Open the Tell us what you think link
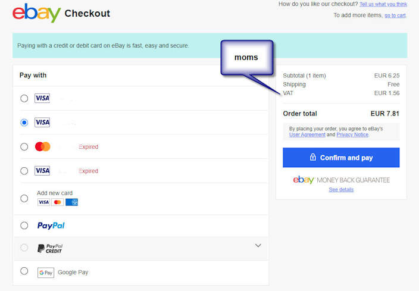The height and width of the screenshot is (291, 419). click(383, 4)
